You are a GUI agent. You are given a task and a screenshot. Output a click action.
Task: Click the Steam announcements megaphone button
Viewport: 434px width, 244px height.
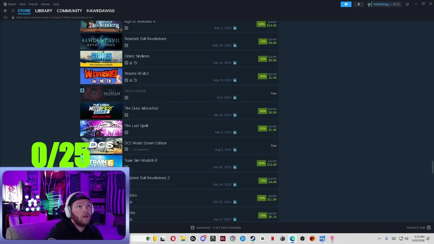[346, 4]
